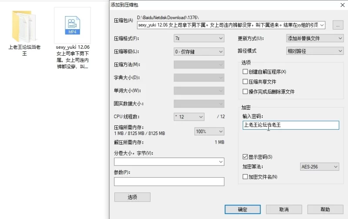The height and width of the screenshot is (219, 348).
Task: Click the 选项 button at bottom left
Action: [x=132, y=197]
